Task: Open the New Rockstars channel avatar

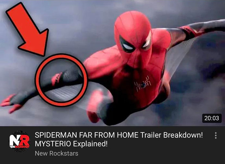Action: click(20, 141)
